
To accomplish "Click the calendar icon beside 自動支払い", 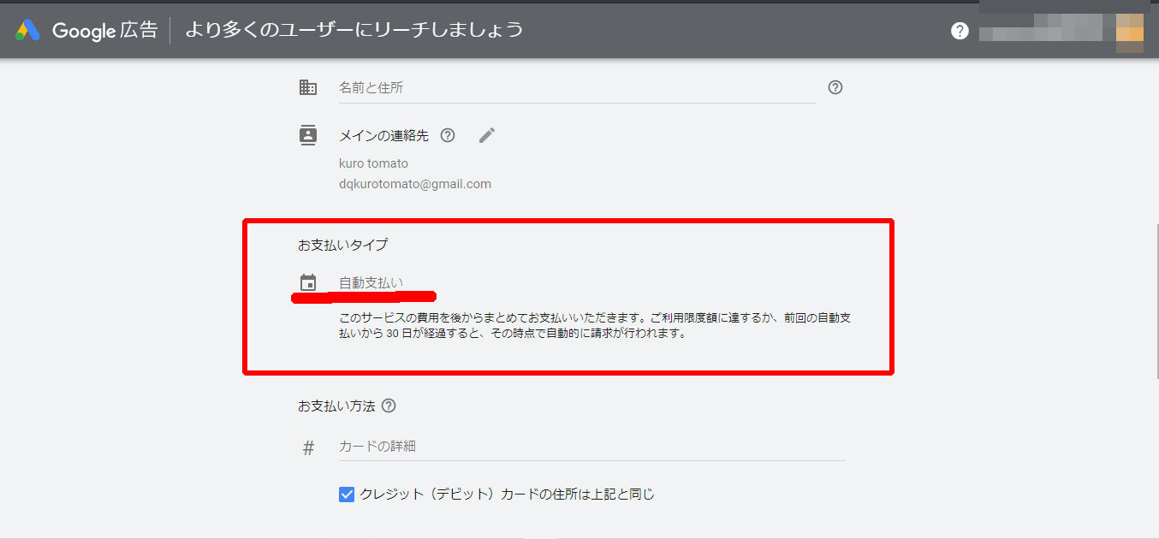I will point(308,282).
